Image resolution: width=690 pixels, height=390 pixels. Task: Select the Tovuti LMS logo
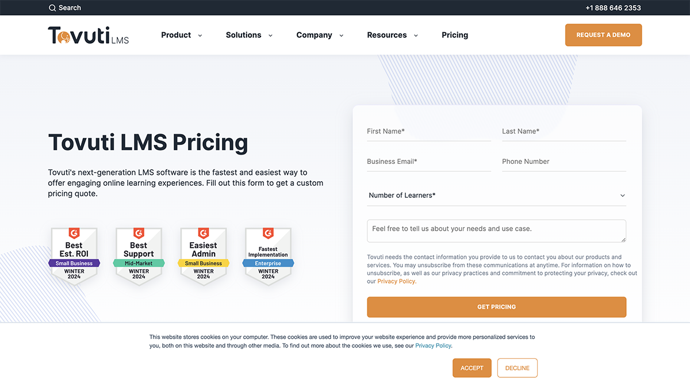coord(88,35)
